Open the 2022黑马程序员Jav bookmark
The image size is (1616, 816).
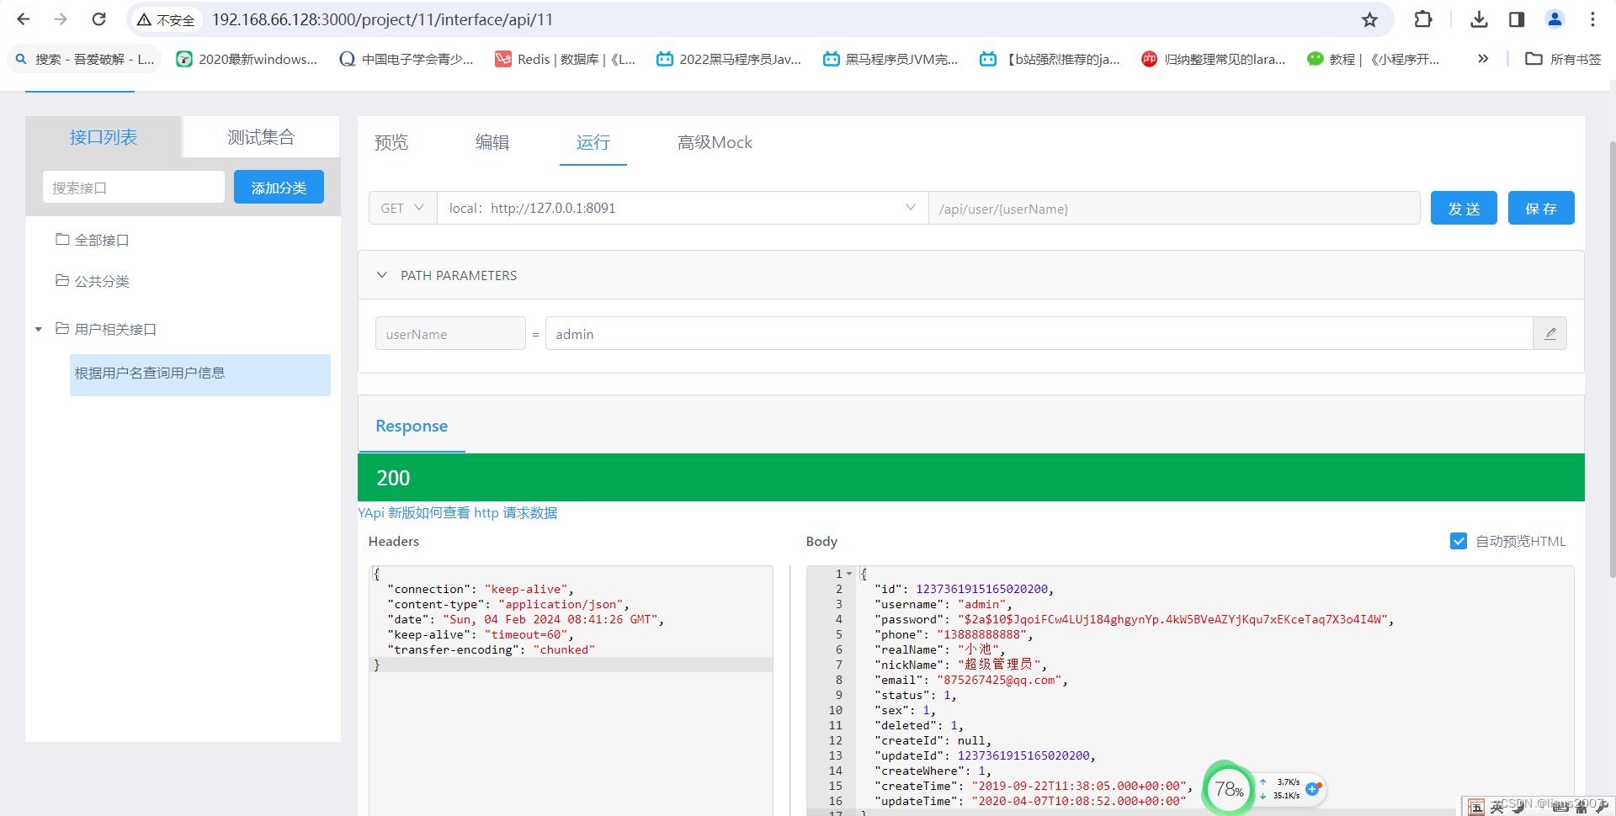[729, 59]
